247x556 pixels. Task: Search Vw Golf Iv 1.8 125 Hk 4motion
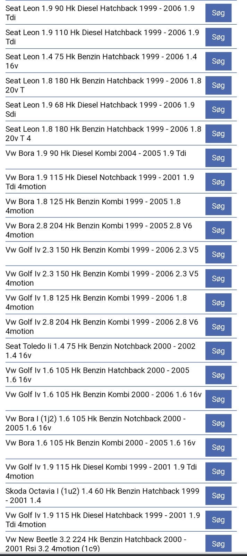coord(218,303)
